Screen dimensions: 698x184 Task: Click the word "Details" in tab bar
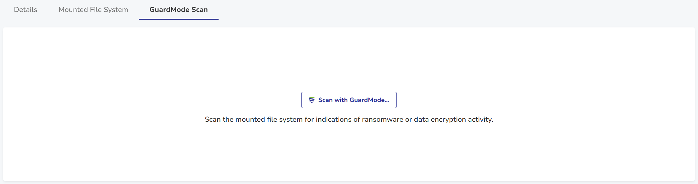(26, 10)
